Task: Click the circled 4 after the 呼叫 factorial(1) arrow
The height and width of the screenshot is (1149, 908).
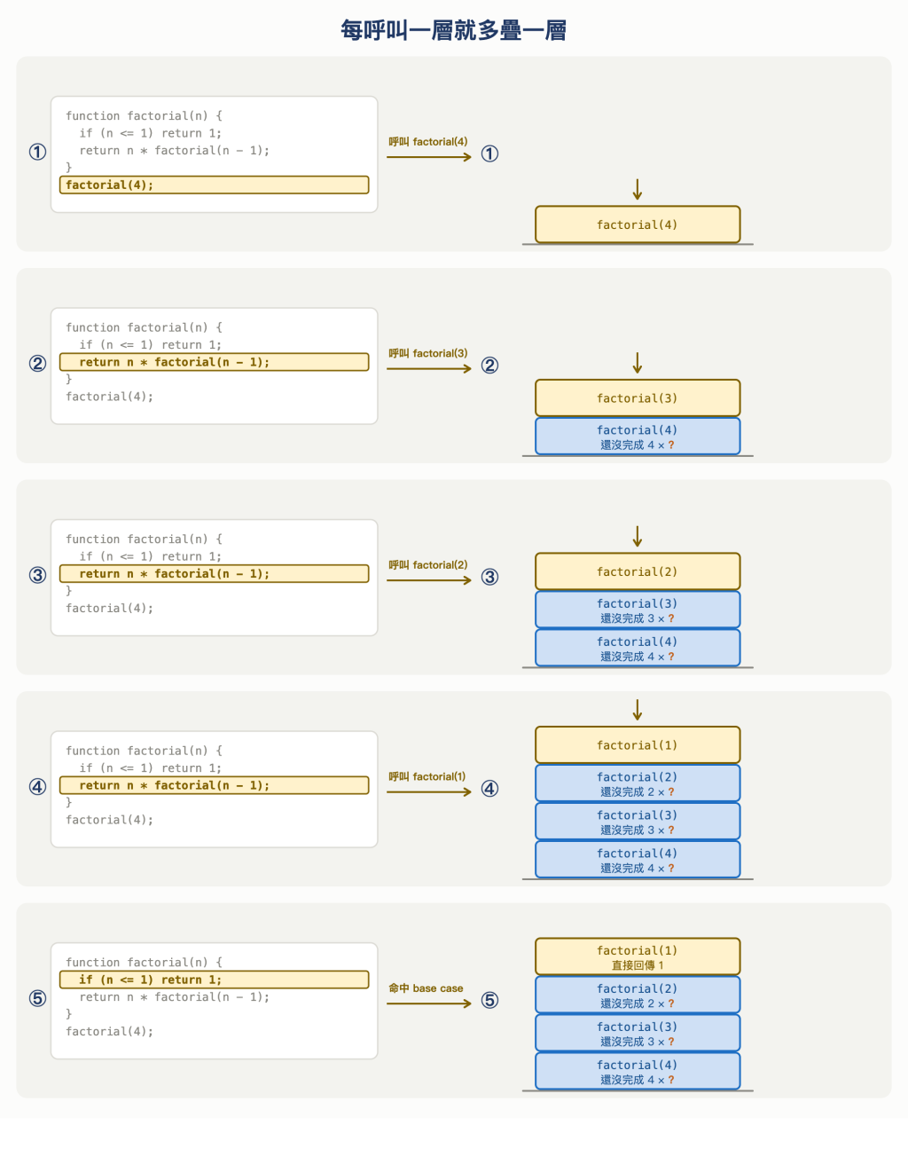Action: point(489,789)
